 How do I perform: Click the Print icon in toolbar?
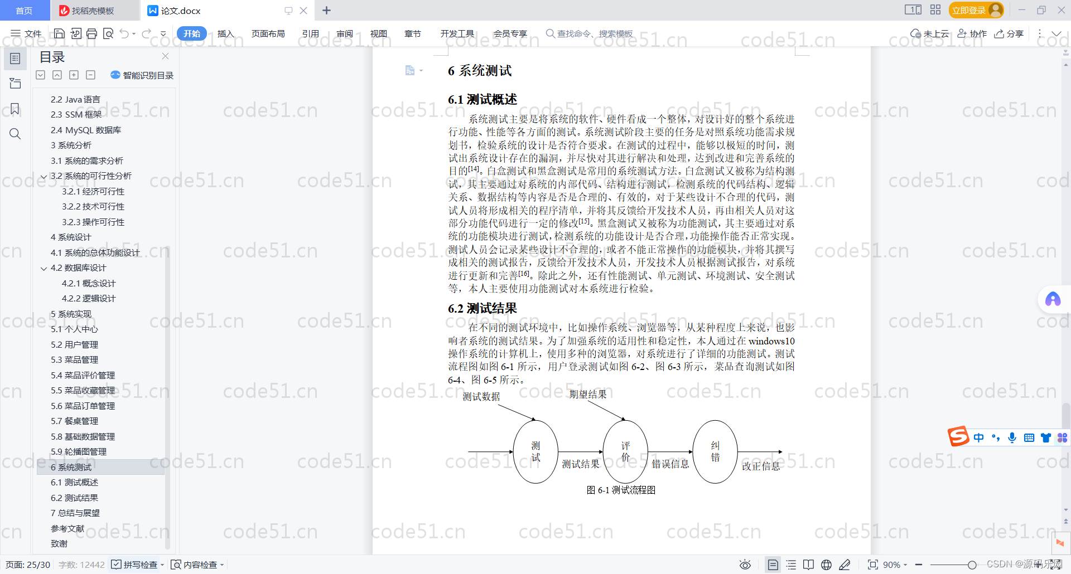click(92, 33)
